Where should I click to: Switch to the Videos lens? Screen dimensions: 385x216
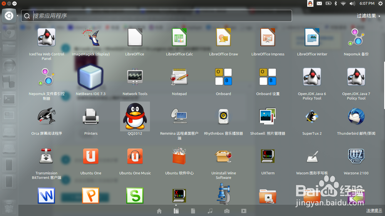pos(244,211)
